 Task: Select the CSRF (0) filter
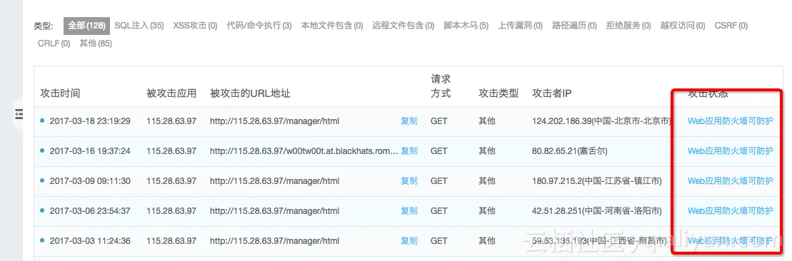point(731,25)
